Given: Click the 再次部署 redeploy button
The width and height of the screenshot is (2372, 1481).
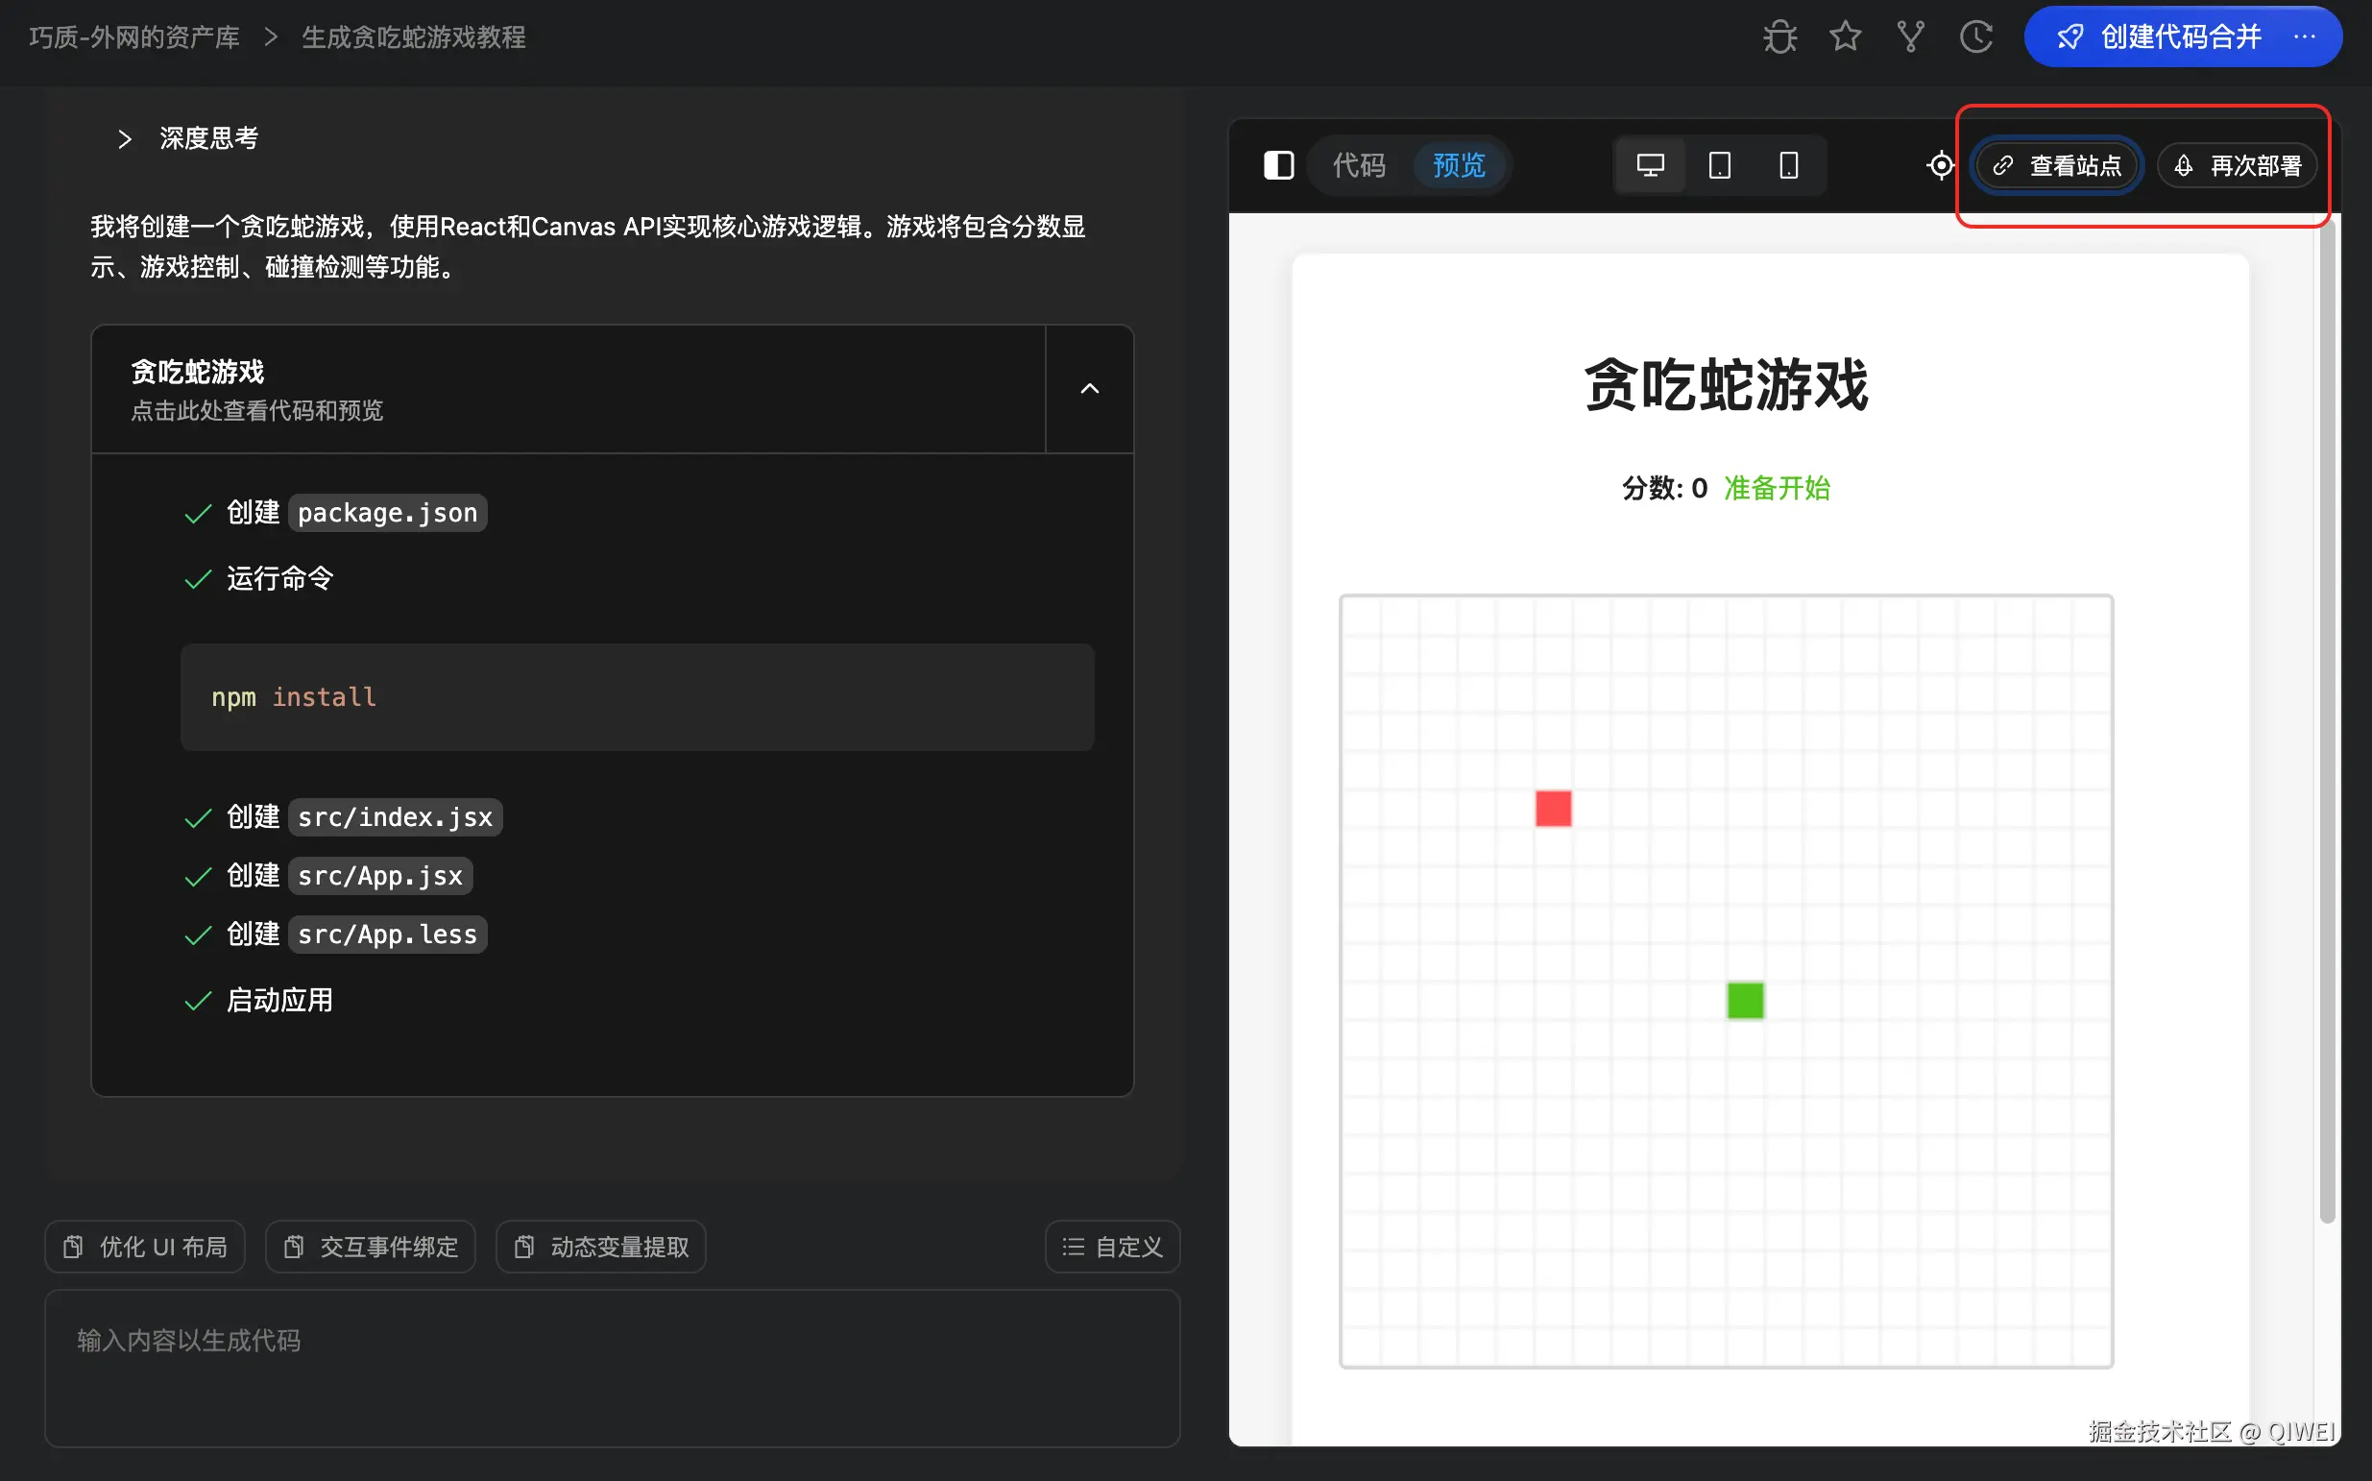Looking at the screenshot, I should coord(2237,165).
